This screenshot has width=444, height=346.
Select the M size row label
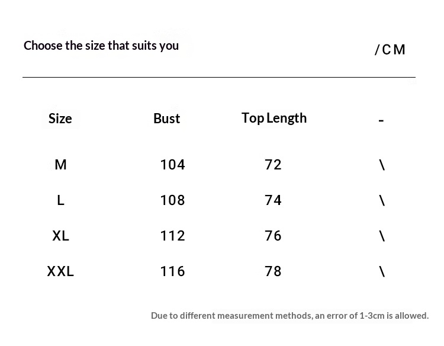[x=60, y=165]
